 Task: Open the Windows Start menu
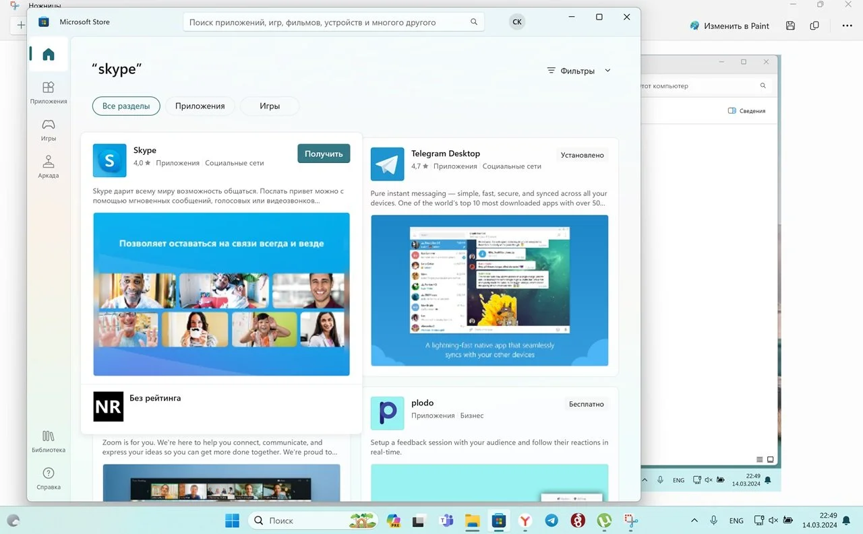[x=232, y=521]
